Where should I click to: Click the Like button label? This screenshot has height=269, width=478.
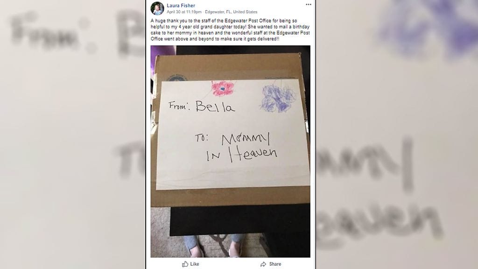coord(195,264)
